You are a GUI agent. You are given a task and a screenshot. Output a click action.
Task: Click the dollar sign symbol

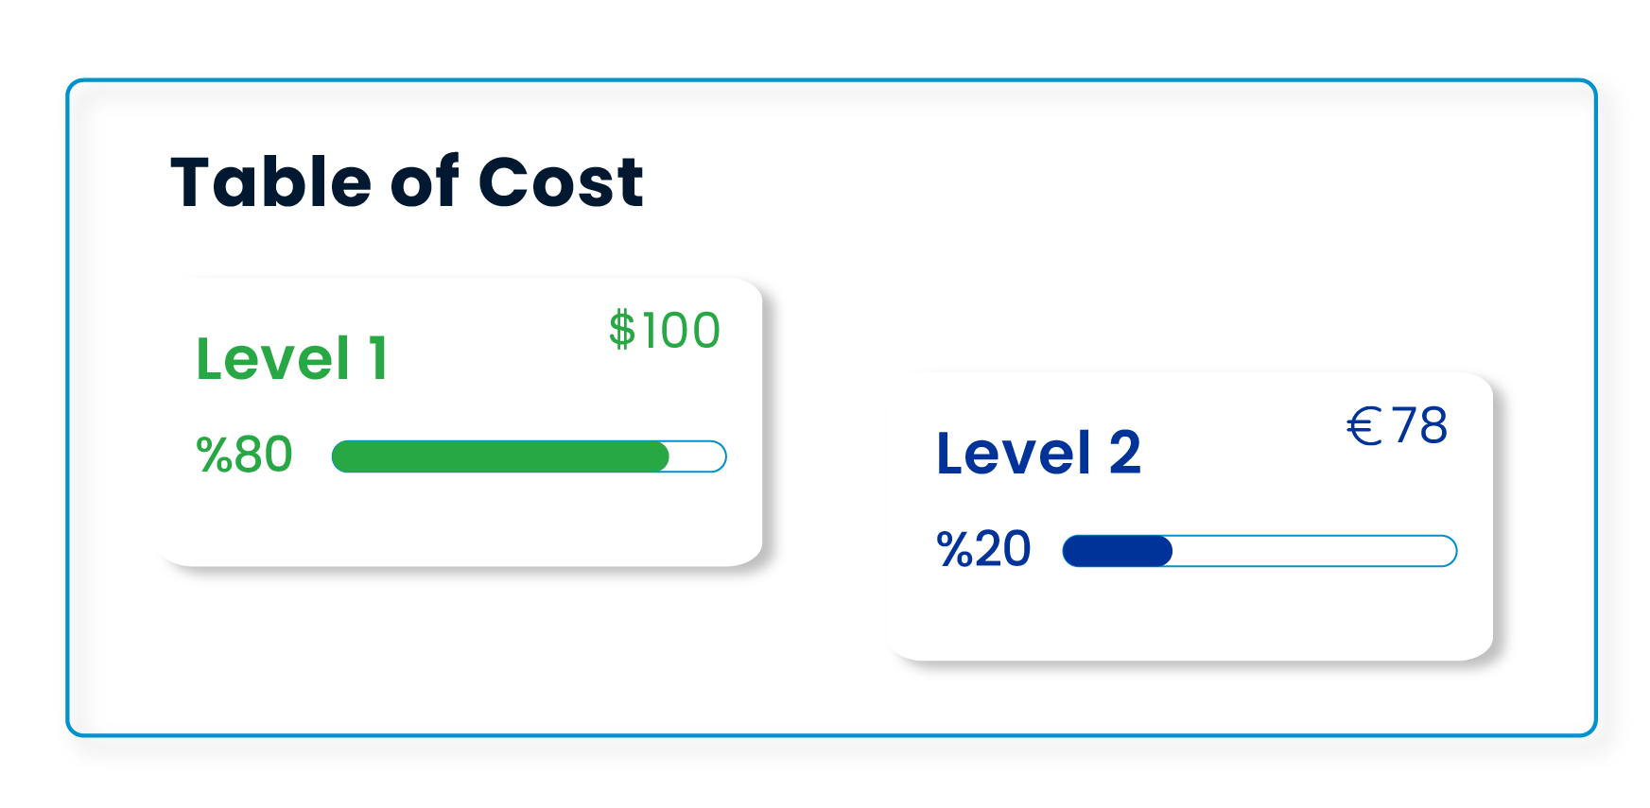[x=622, y=331]
